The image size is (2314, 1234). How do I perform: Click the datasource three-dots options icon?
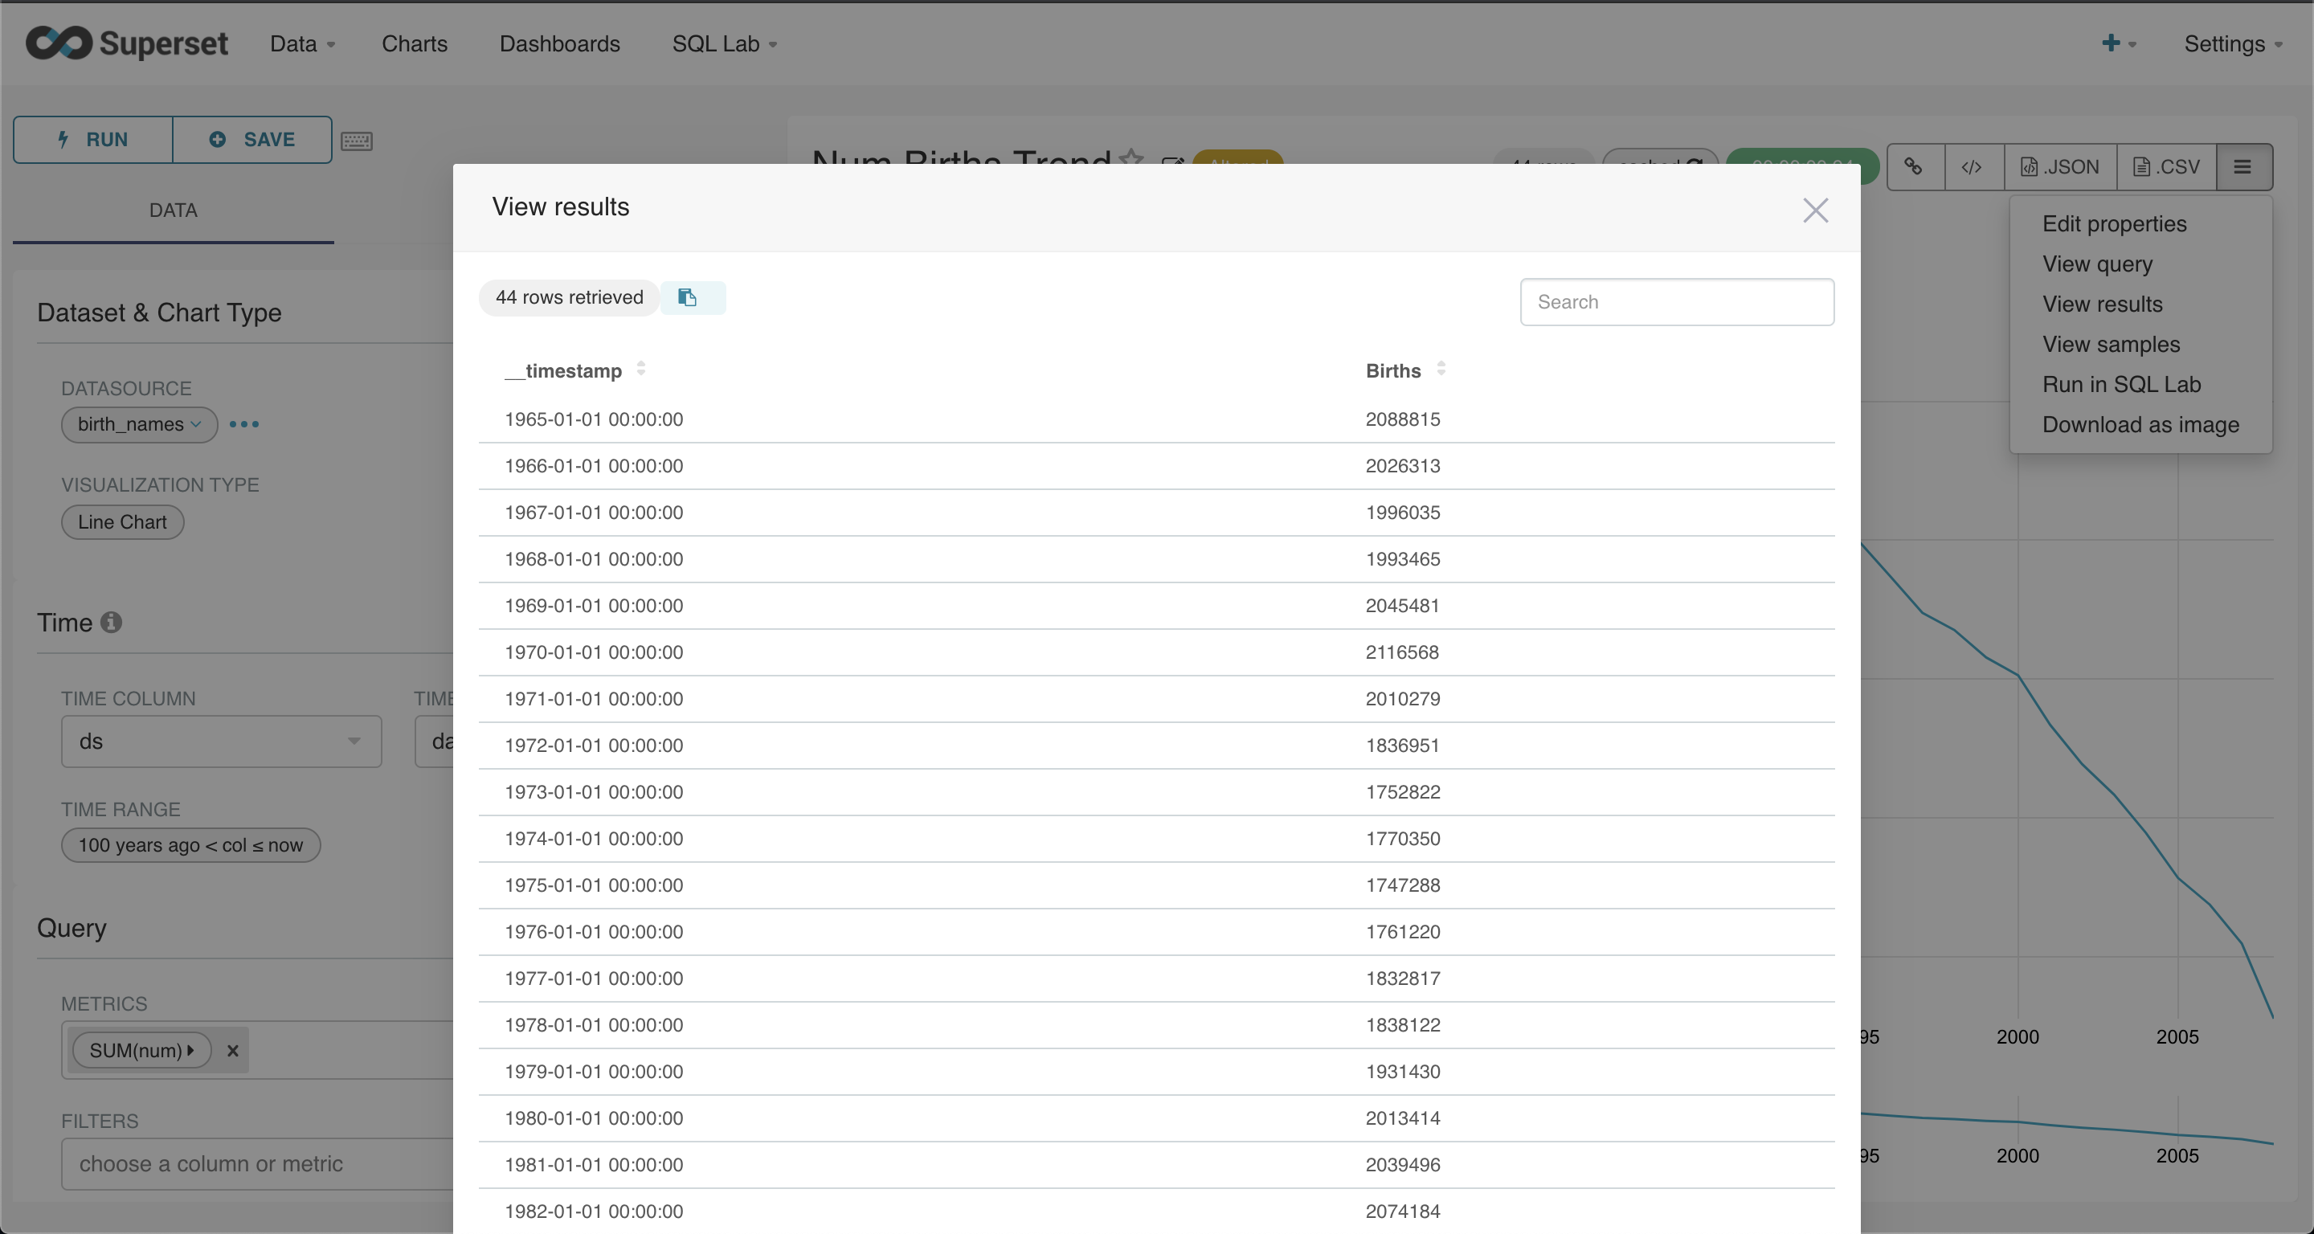click(x=244, y=424)
